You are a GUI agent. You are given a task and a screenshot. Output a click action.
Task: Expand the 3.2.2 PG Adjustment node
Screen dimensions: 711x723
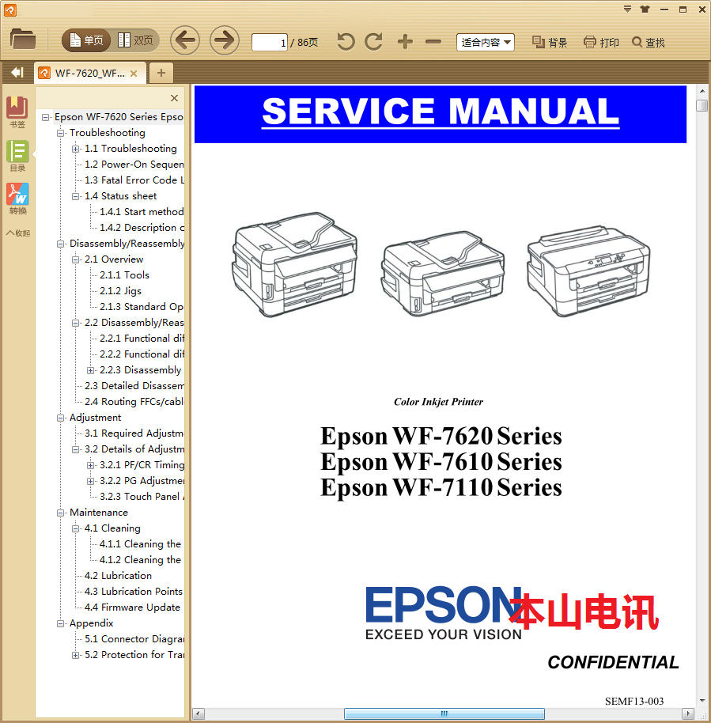click(91, 481)
